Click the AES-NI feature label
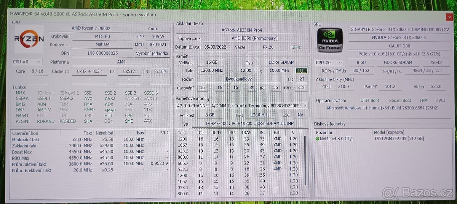 tap(22, 121)
